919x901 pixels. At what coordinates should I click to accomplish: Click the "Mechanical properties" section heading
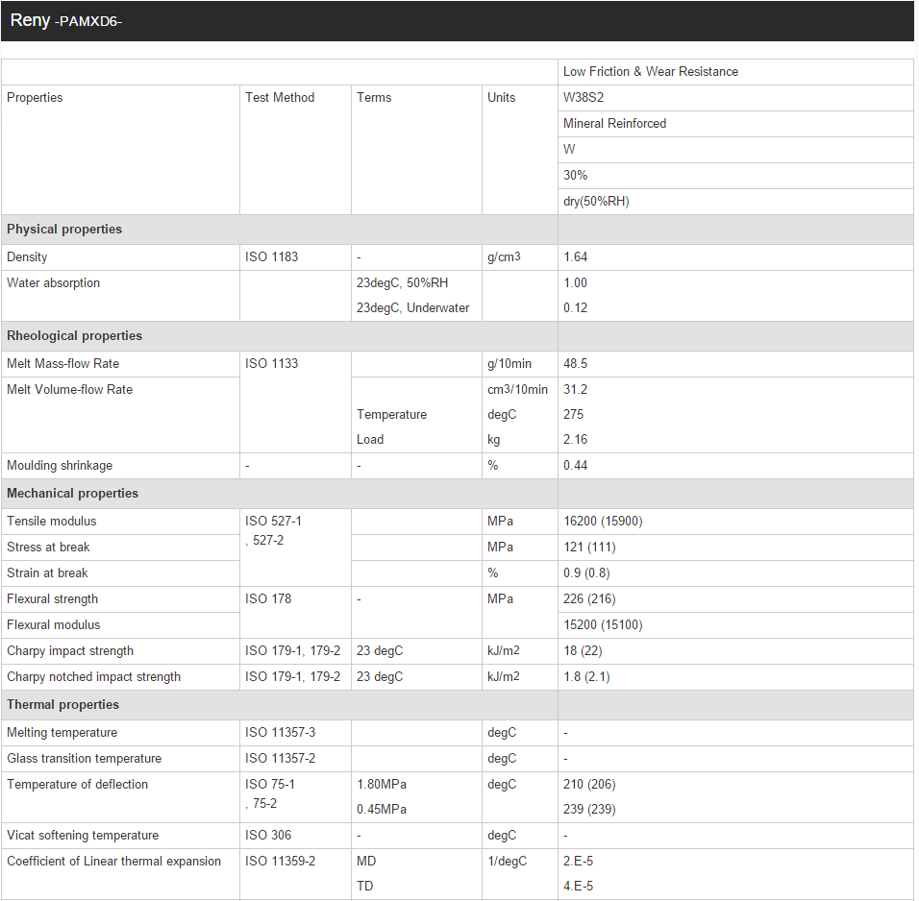[73, 494]
